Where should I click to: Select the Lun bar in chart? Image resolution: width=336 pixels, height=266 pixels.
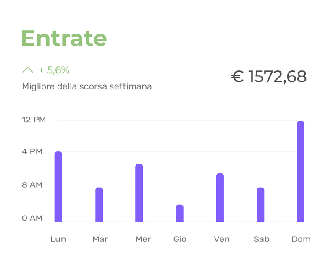click(x=58, y=186)
